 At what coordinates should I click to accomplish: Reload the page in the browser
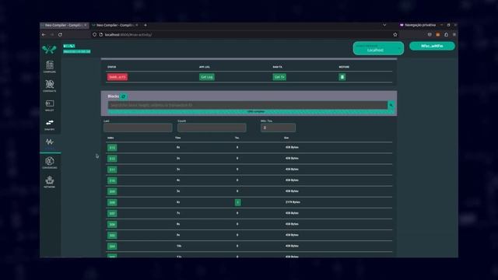(60, 34)
